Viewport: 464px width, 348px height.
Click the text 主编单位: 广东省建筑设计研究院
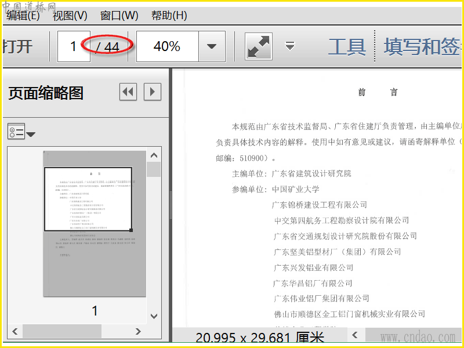[x=292, y=173]
